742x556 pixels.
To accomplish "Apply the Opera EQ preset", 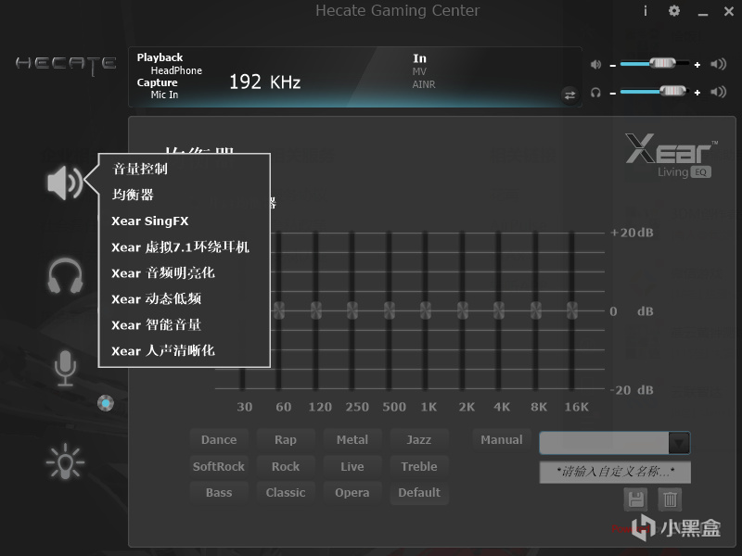I will tap(352, 493).
